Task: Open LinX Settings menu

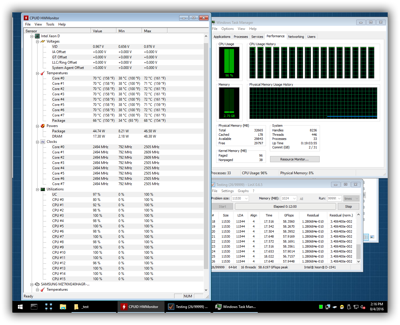Action: (228, 191)
